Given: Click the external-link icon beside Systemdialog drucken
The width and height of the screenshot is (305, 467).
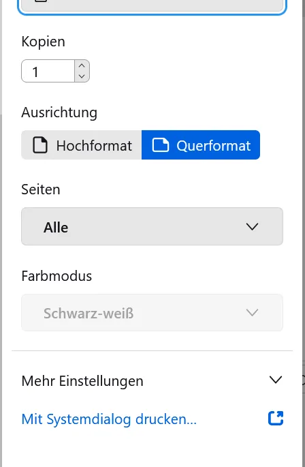Looking at the screenshot, I should (276, 418).
